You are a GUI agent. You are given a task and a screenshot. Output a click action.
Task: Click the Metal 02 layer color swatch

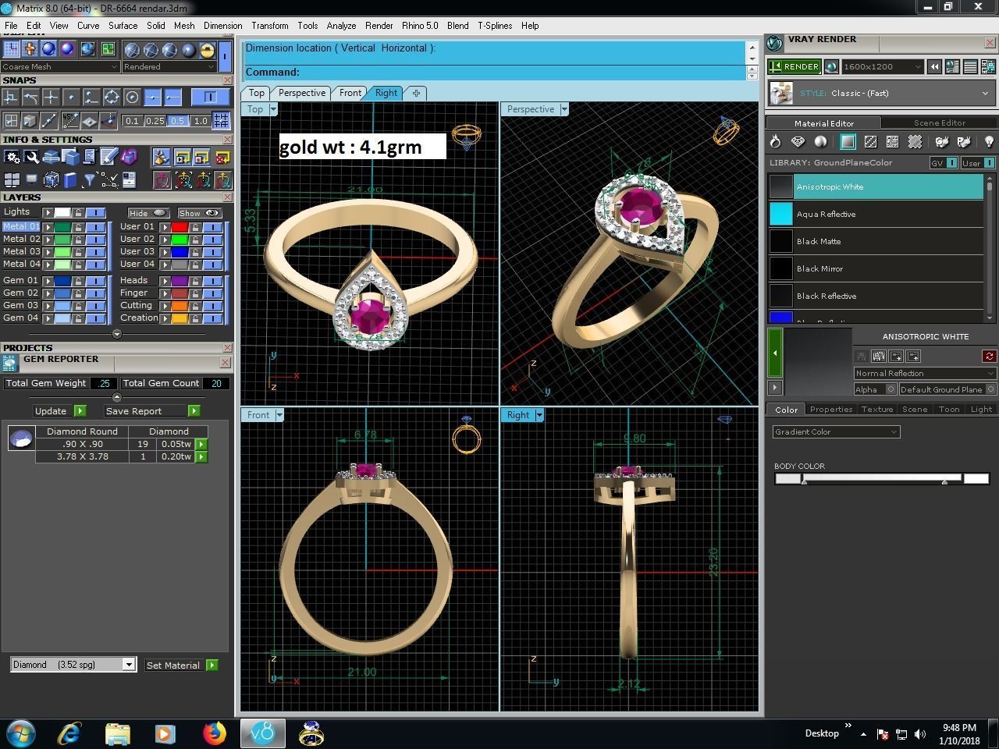point(62,240)
